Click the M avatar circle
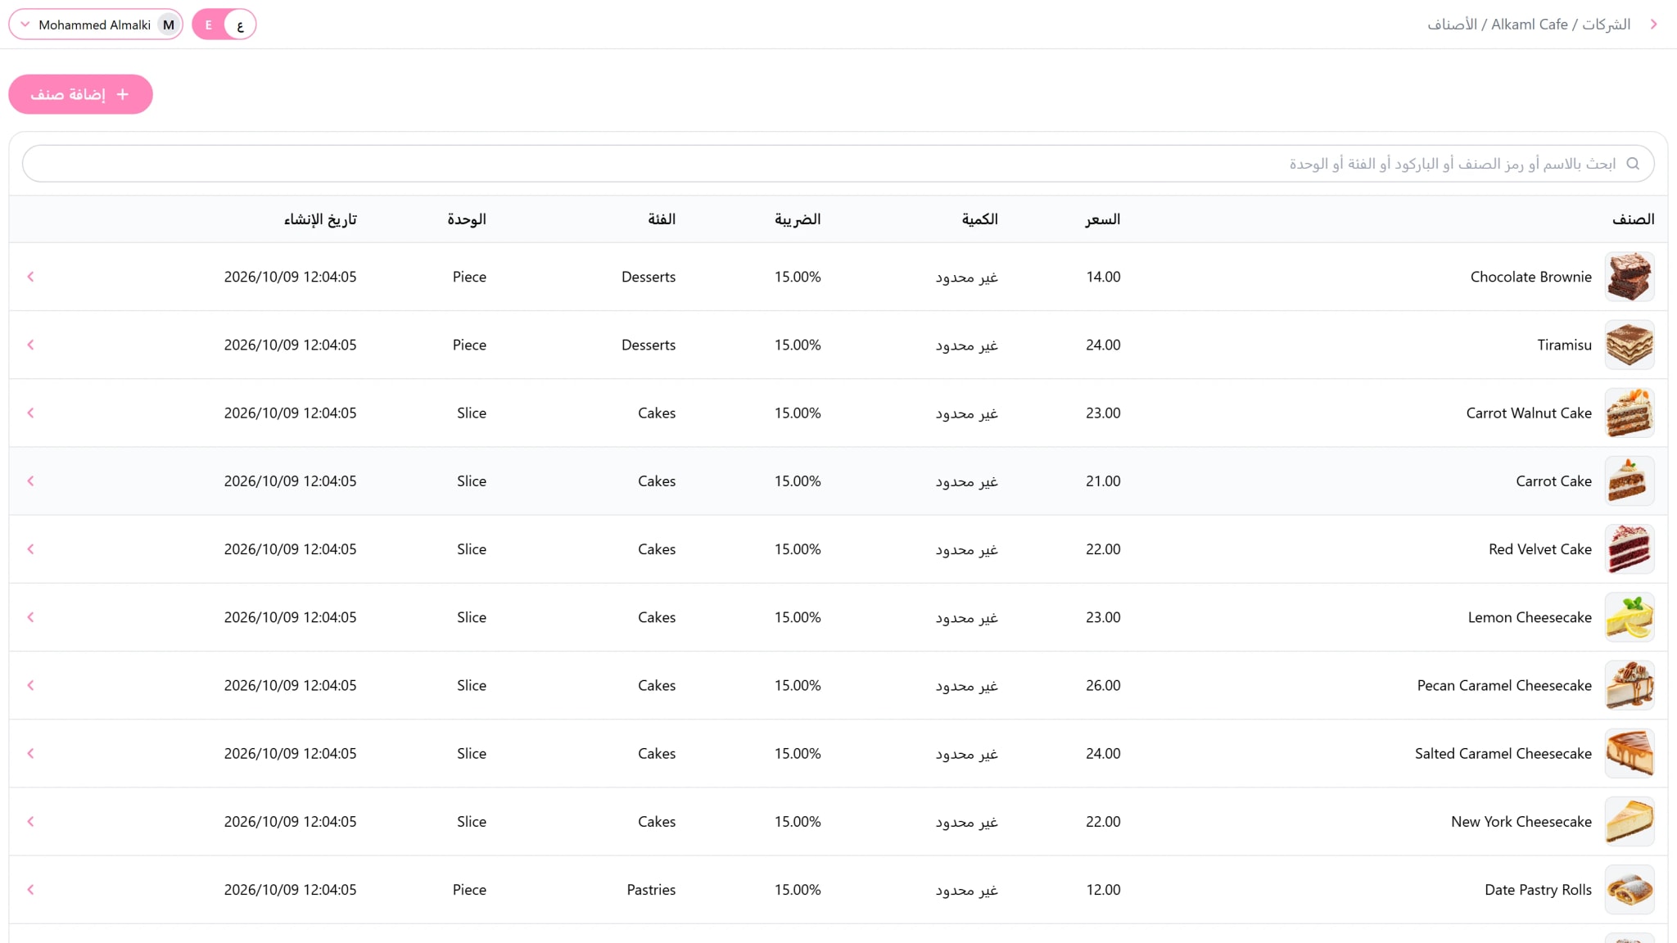This screenshot has height=943, width=1677. click(x=169, y=25)
